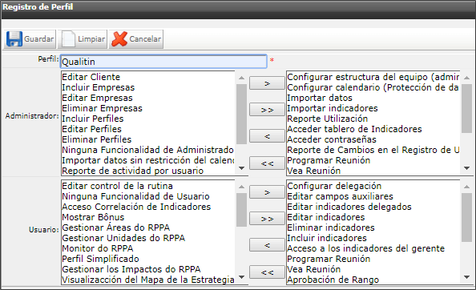Viewport: 476px width, 290px height.
Task: Move all Administrador items right with >> button
Action: click(x=267, y=110)
